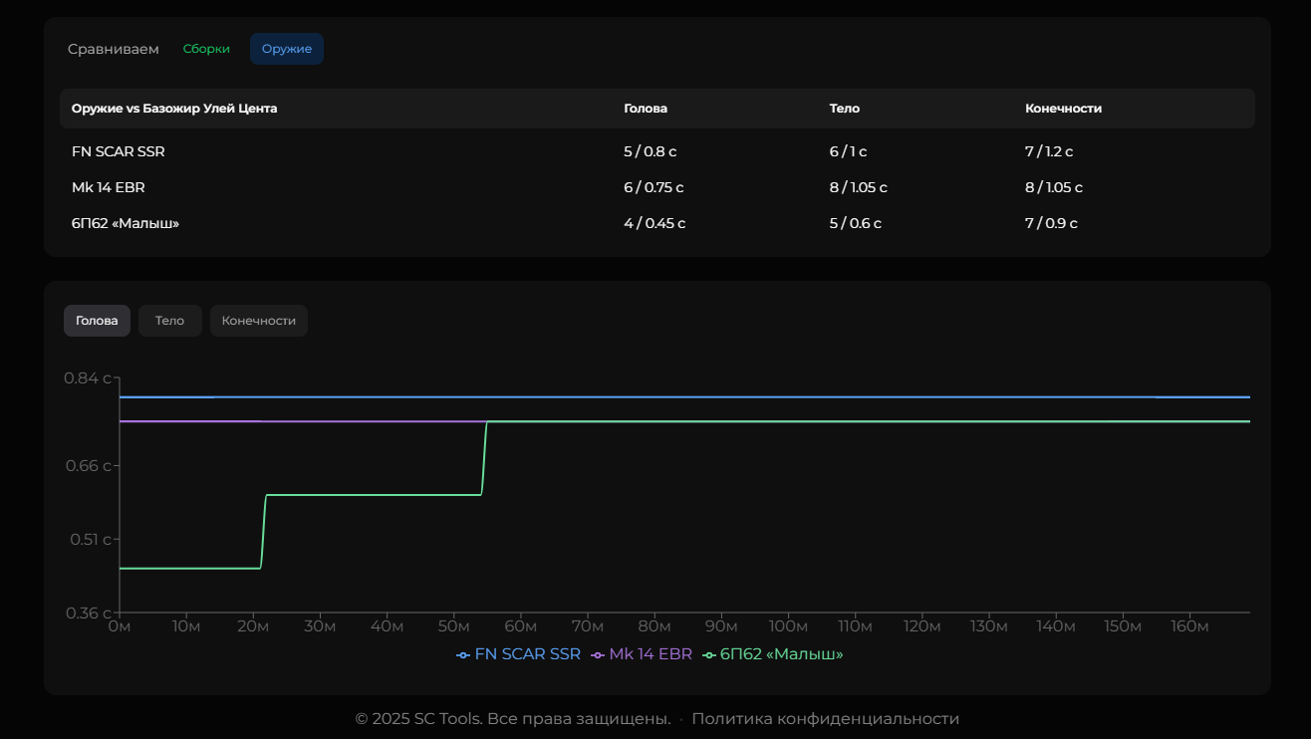Click the blue FN SCAR SSR chart line

[x=684, y=396]
